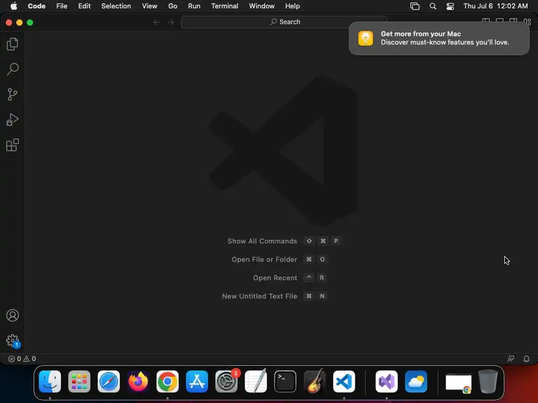Open the Help menu

(x=292, y=6)
